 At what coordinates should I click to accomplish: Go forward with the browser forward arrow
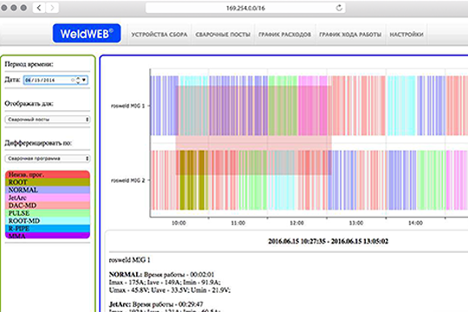coord(52,8)
